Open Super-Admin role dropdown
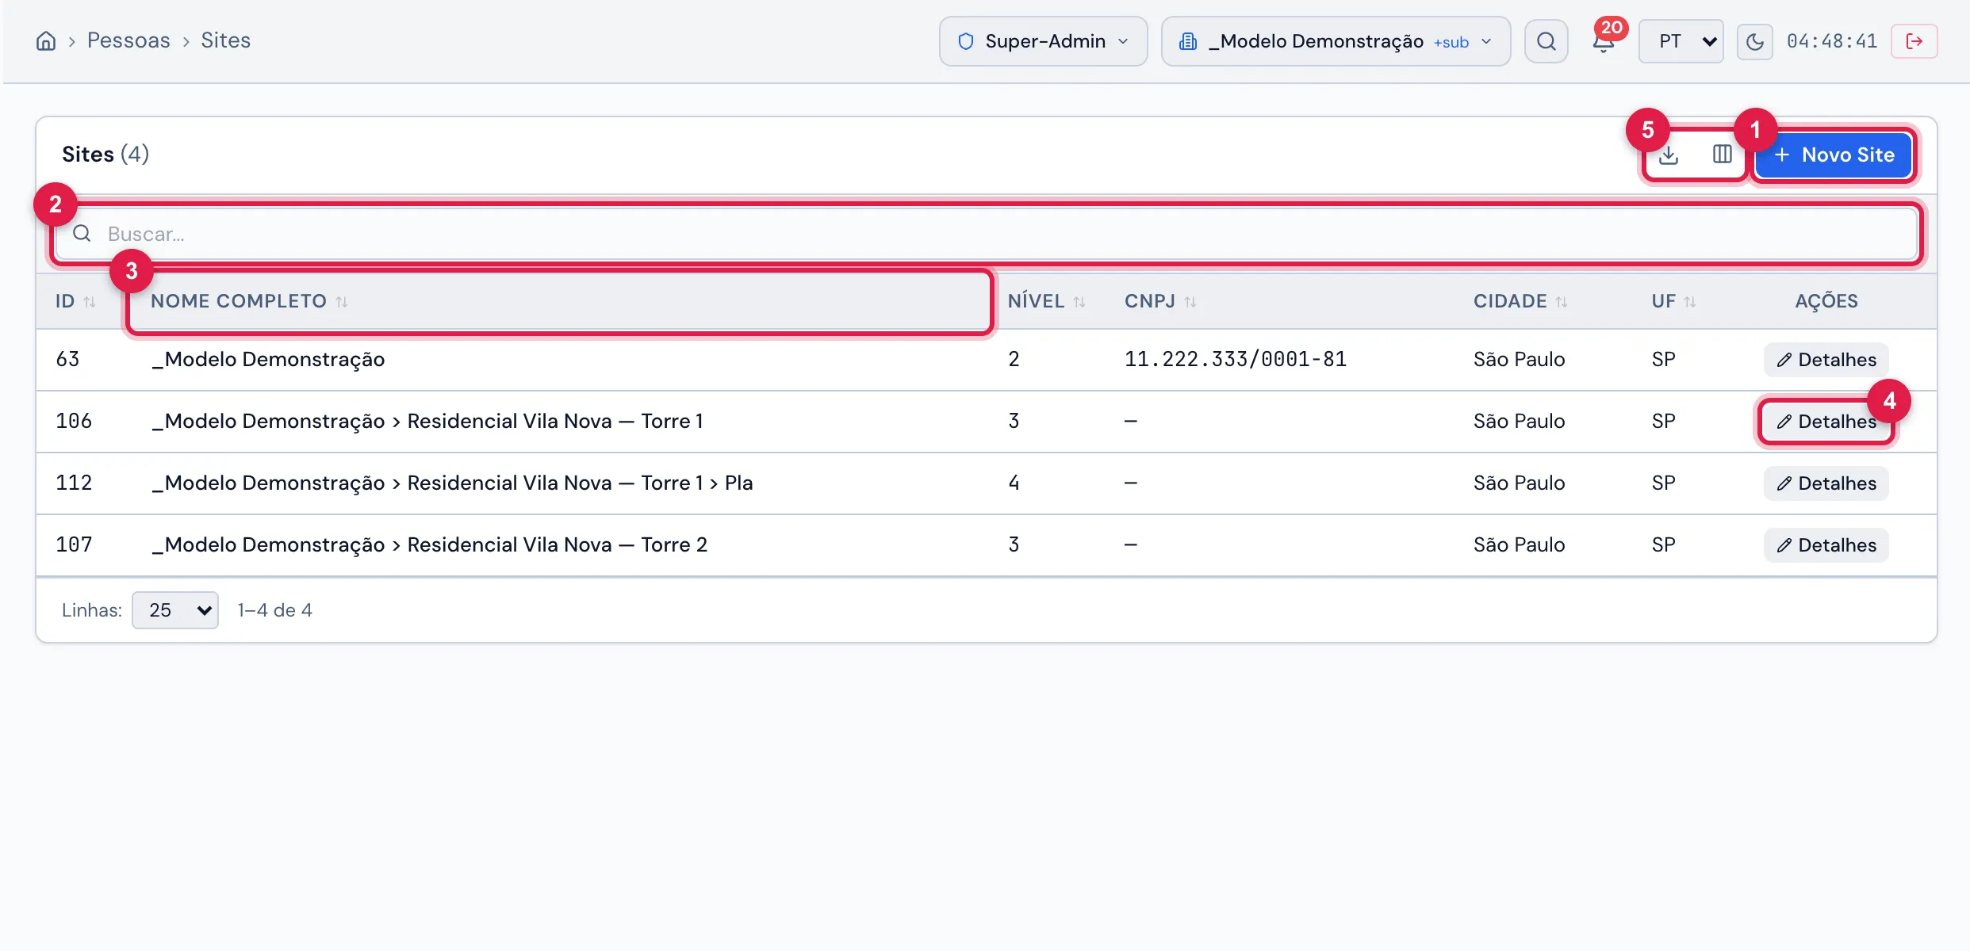1970x951 pixels. tap(1043, 41)
